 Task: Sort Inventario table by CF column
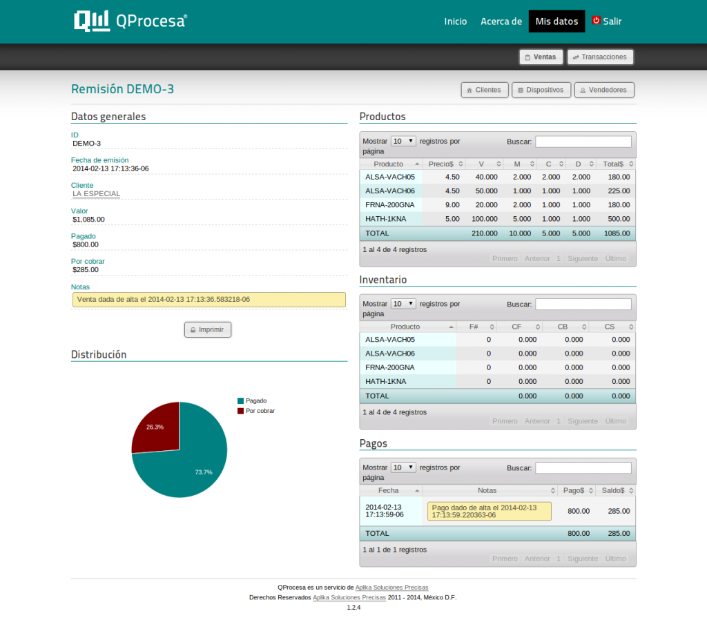tap(520, 327)
